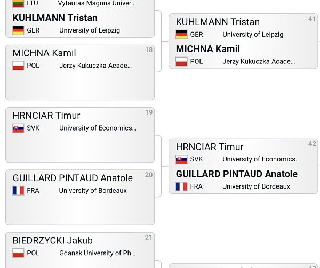This screenshot has width=320, height=268.
Task: Open KUHLMANN Tristan in match 41
Action: tap(218, 22)
